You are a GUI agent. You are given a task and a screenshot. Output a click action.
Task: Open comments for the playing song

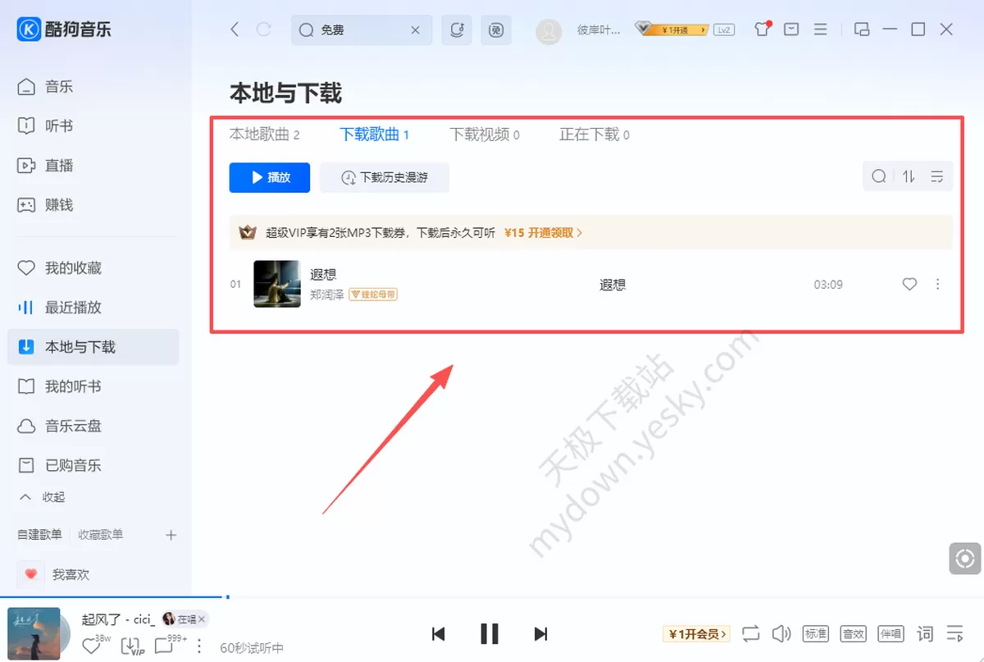[164, 646]
